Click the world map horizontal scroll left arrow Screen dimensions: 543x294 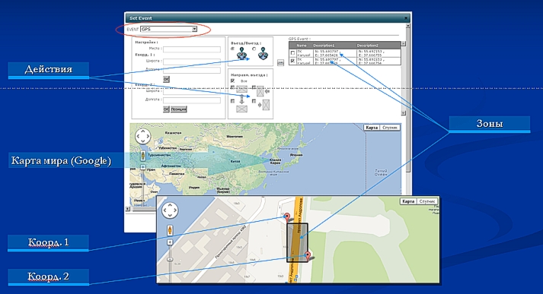click(127, 209)
